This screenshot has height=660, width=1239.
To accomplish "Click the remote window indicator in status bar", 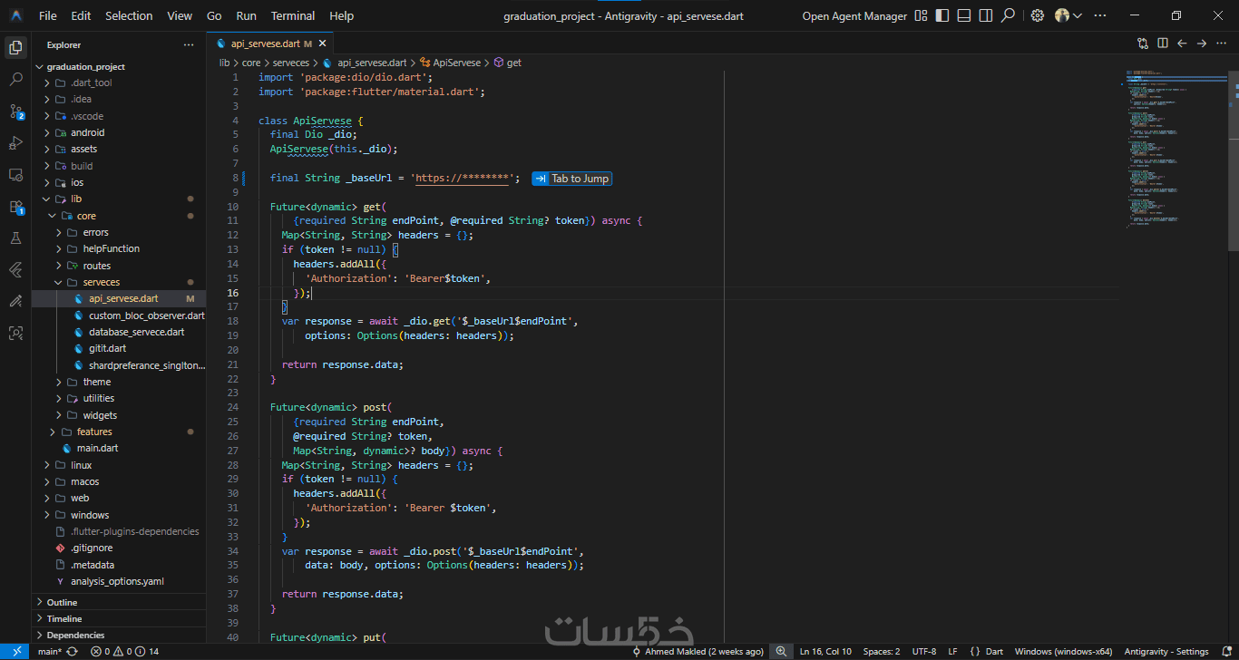I will point(15,651).
